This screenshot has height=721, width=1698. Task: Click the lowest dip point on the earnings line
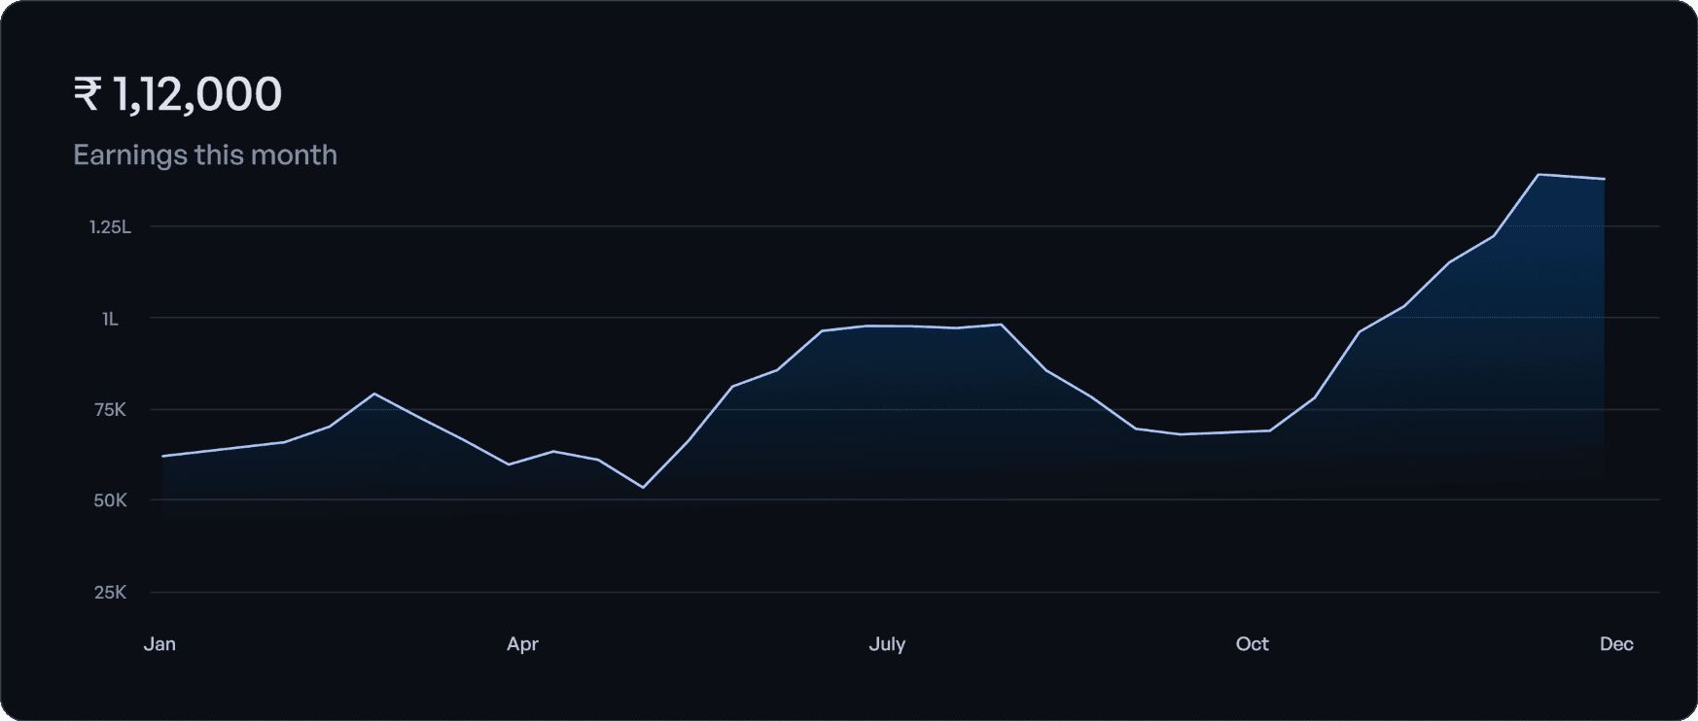click(643, 487)
